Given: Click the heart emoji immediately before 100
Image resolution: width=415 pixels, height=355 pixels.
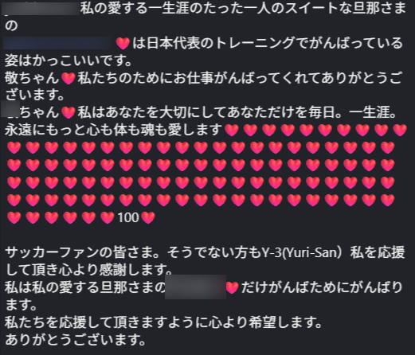Looking at the screenshot, I should [x=108, y=217].
